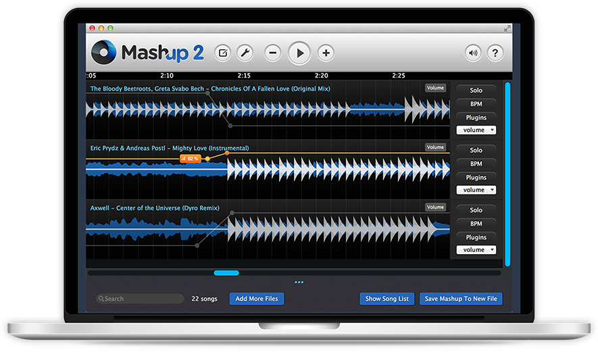Expand the volume dropdown on the Eric Prydz track

476,190
